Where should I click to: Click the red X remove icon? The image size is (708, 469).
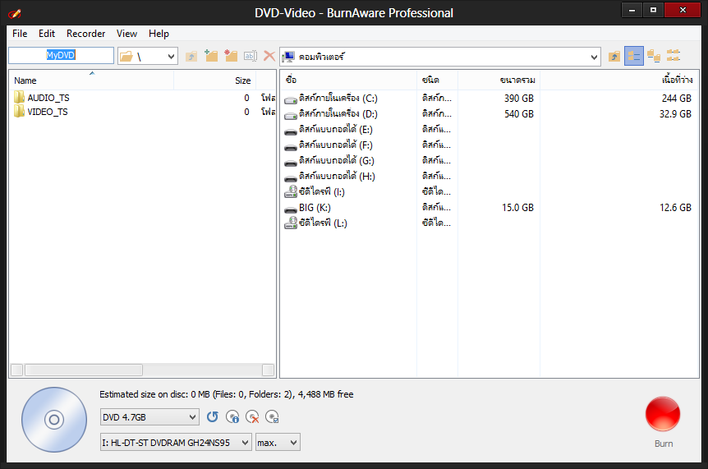tap(269, 56)
